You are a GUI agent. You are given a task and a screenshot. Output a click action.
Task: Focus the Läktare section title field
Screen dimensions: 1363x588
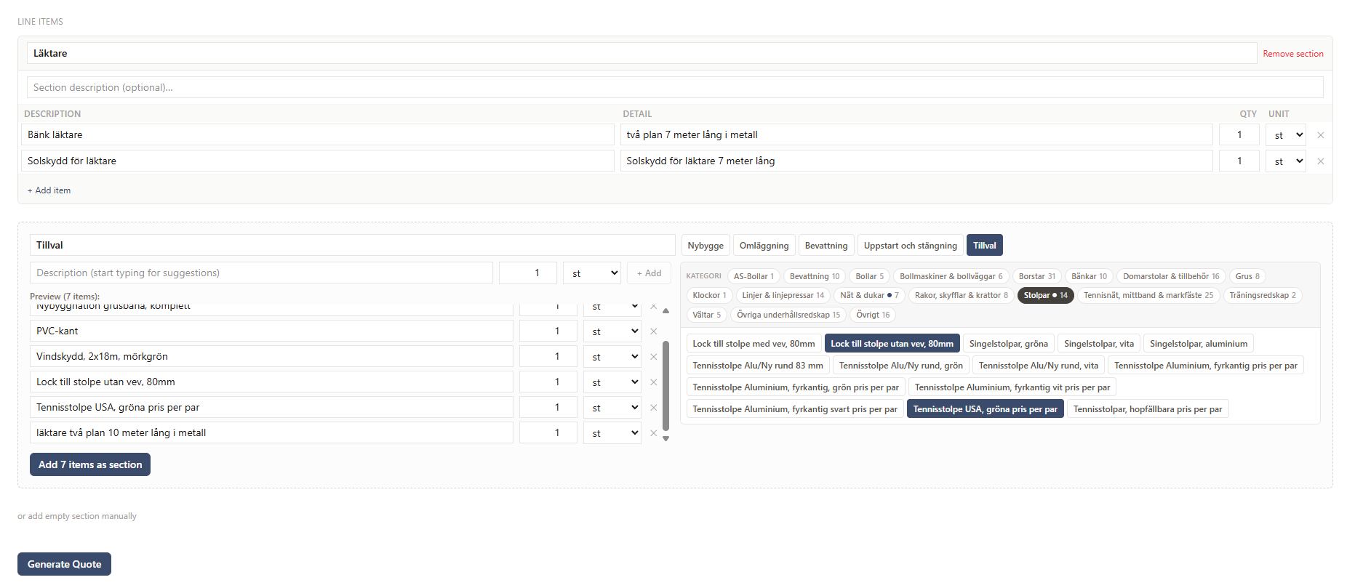(x=641, y=53)
